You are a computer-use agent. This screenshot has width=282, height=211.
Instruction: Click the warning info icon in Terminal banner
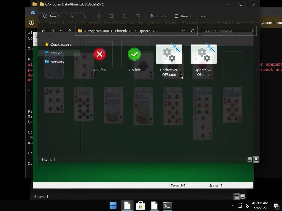pyautogui.click(x=31, y=23)
